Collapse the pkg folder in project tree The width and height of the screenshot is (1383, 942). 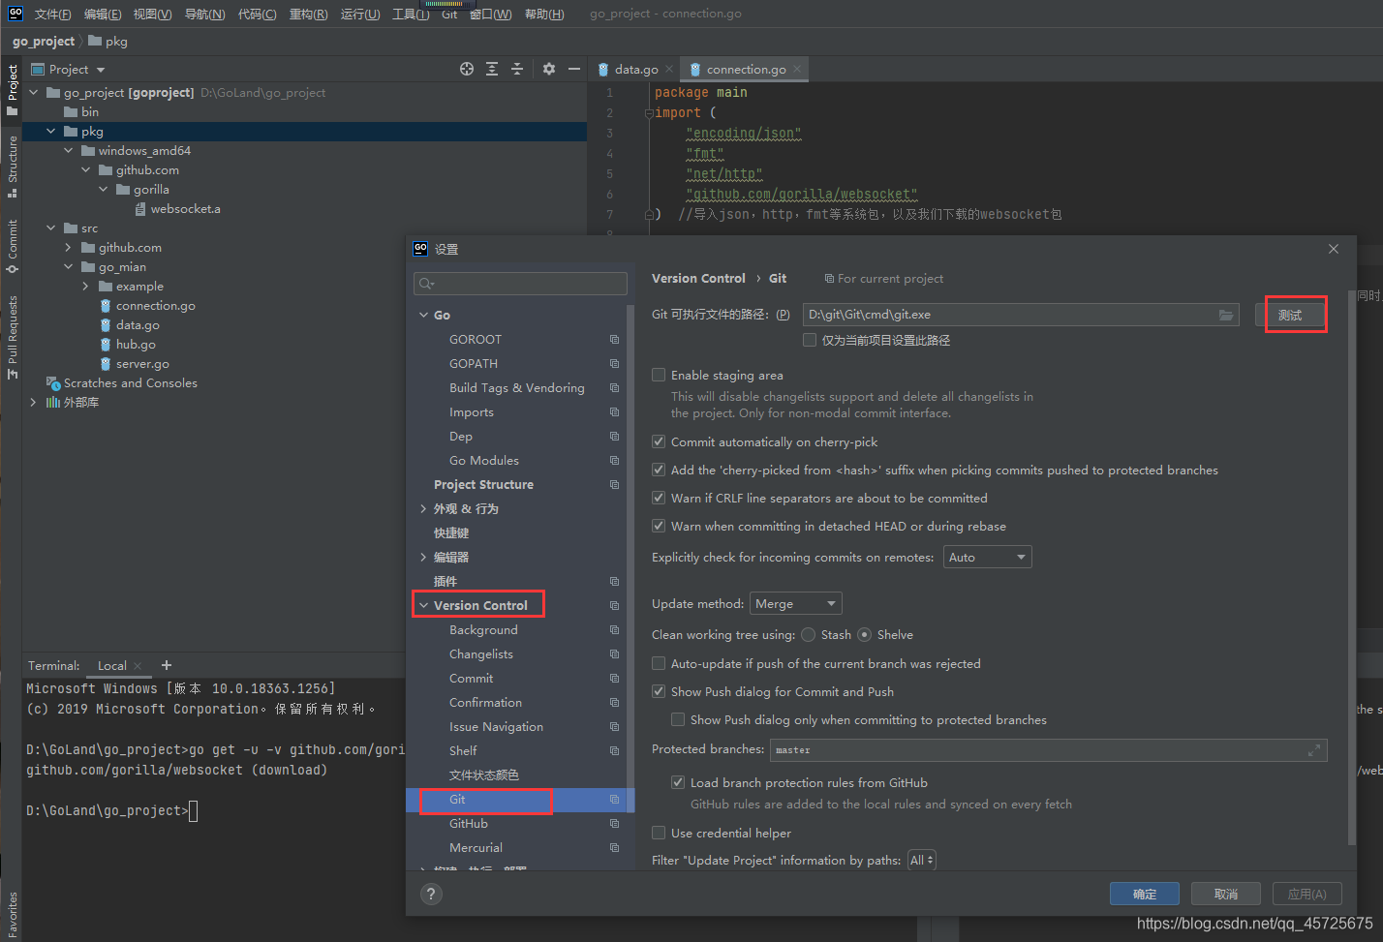51,131
